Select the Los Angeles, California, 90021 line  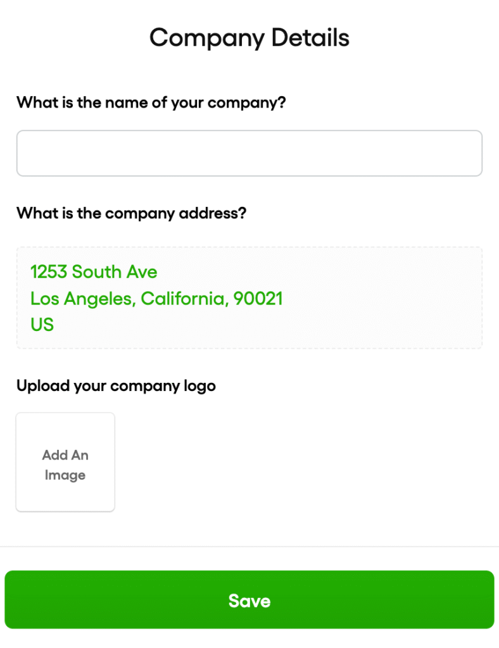(156, 298)
